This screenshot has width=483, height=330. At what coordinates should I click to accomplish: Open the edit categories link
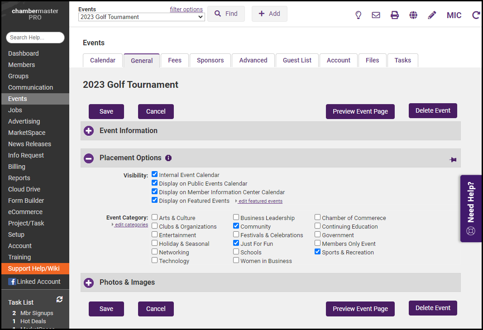click(x=131, y=225)
